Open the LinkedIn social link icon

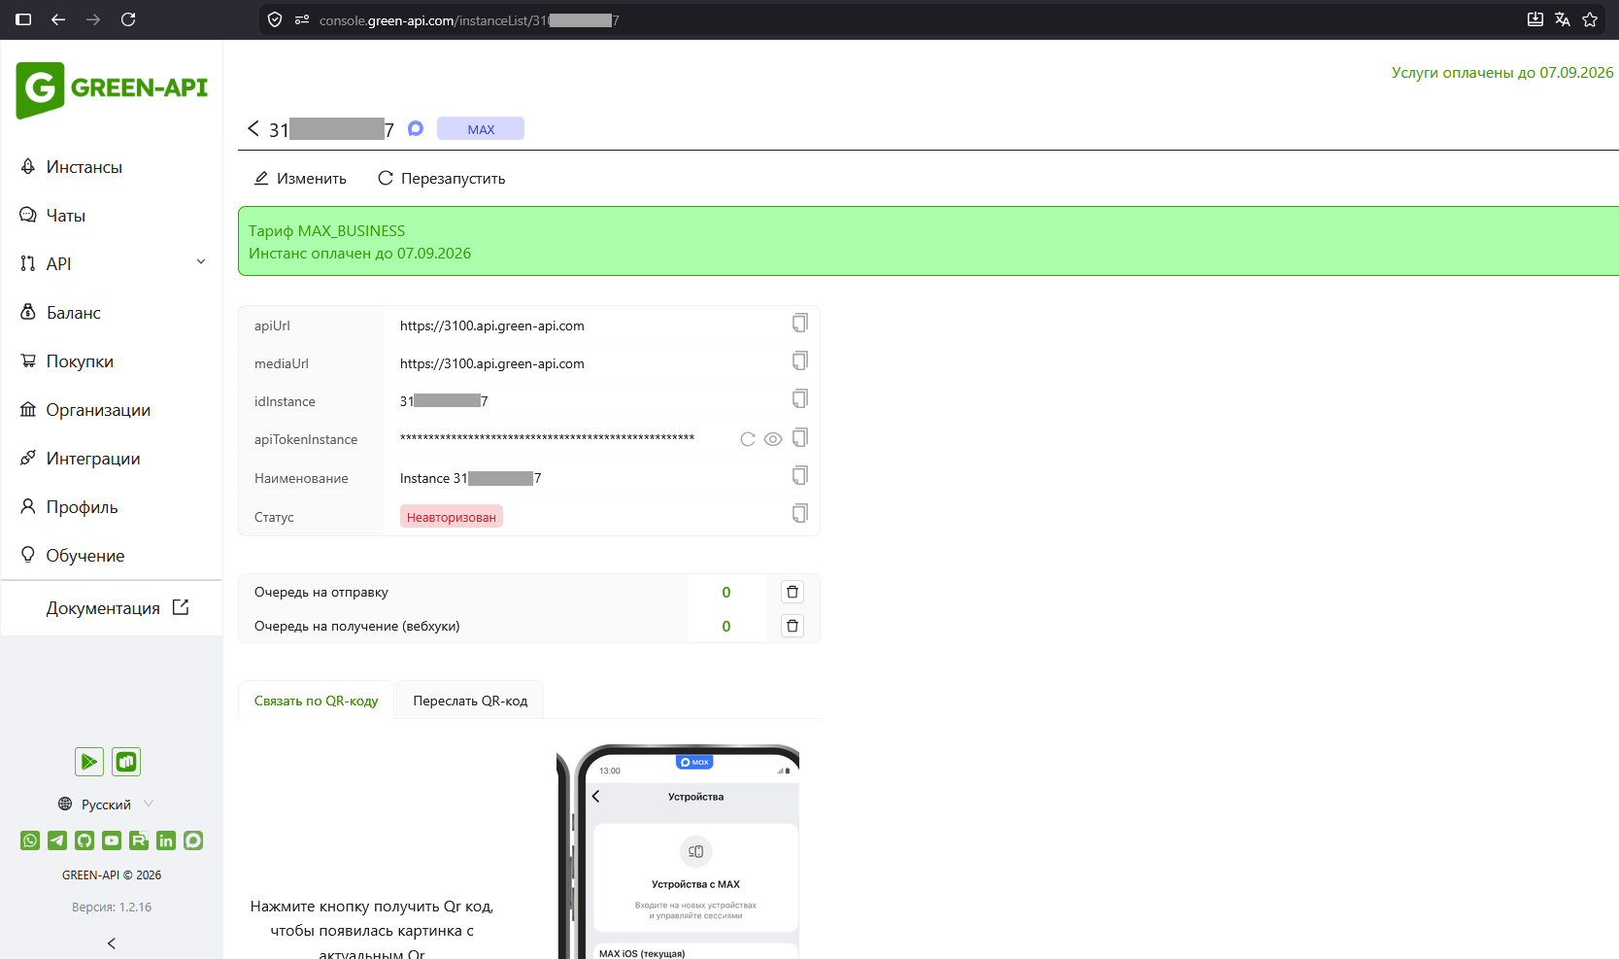click(x=166, y=840)
